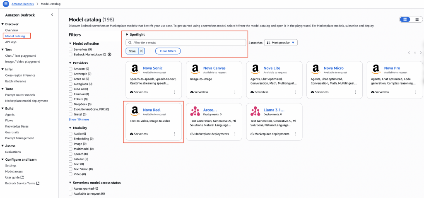
Task: Check the Amazon provider checkbox
Action: (x=70, y=69)
